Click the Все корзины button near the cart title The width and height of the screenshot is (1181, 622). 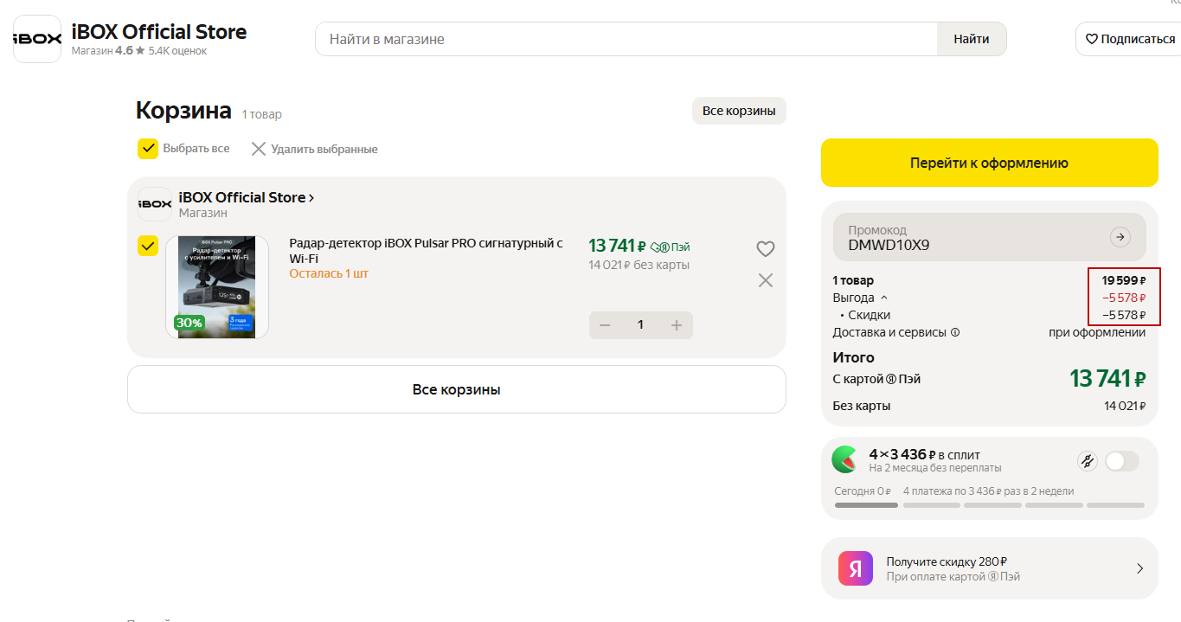point(738,111)
